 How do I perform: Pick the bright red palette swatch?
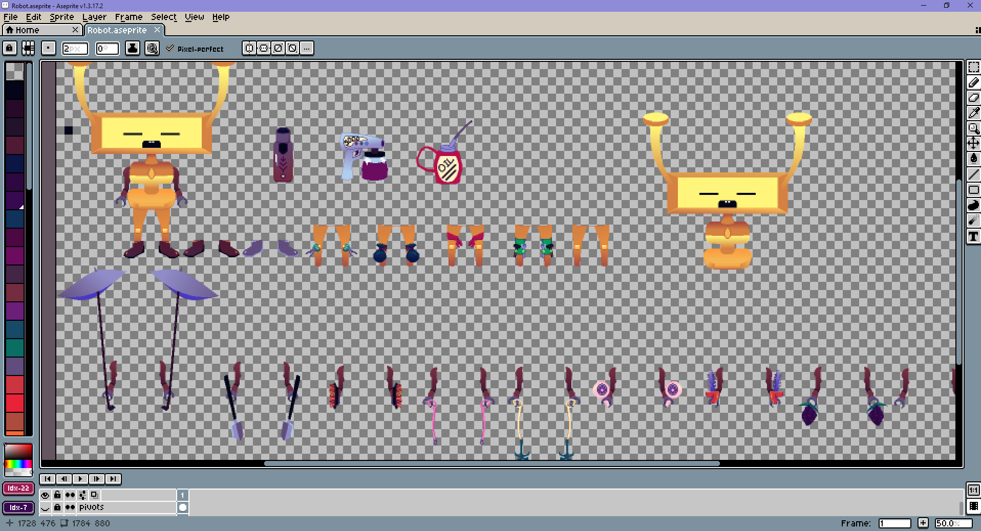(15, 403)
